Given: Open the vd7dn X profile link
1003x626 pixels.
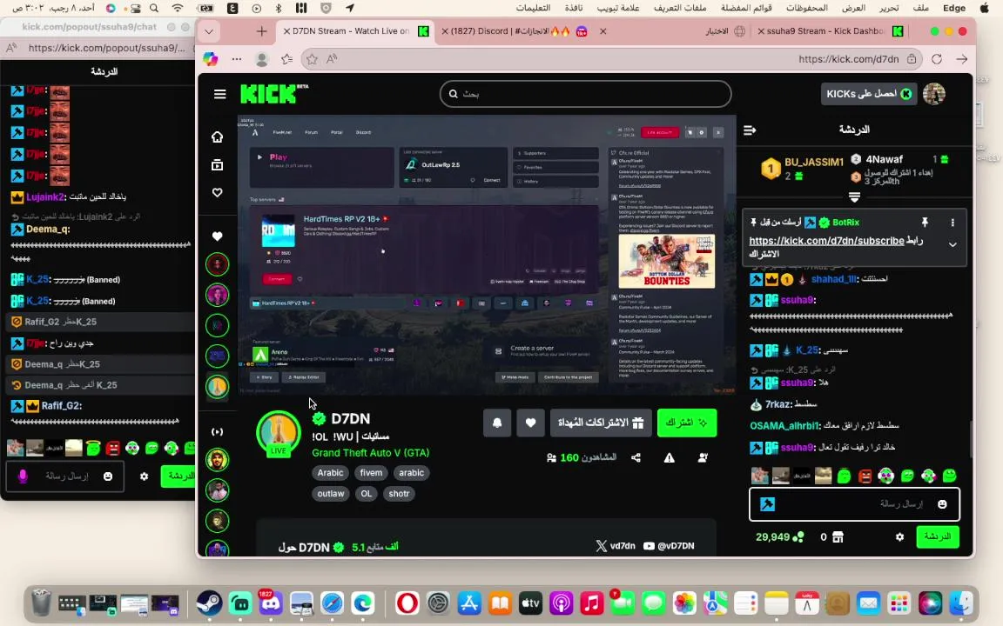Looking at the screenshot, I should [x=616, y=545].
